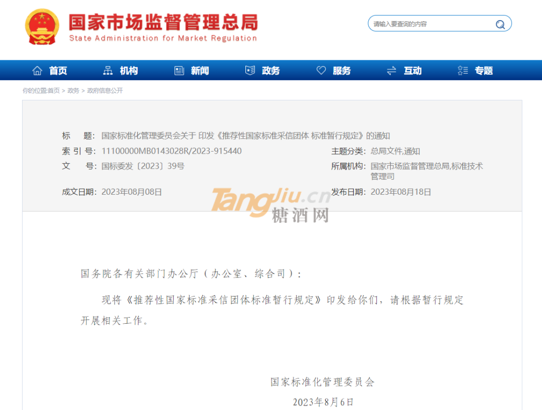
Task: Select the 新闻 navigation tab
Action: coord(200,71)
